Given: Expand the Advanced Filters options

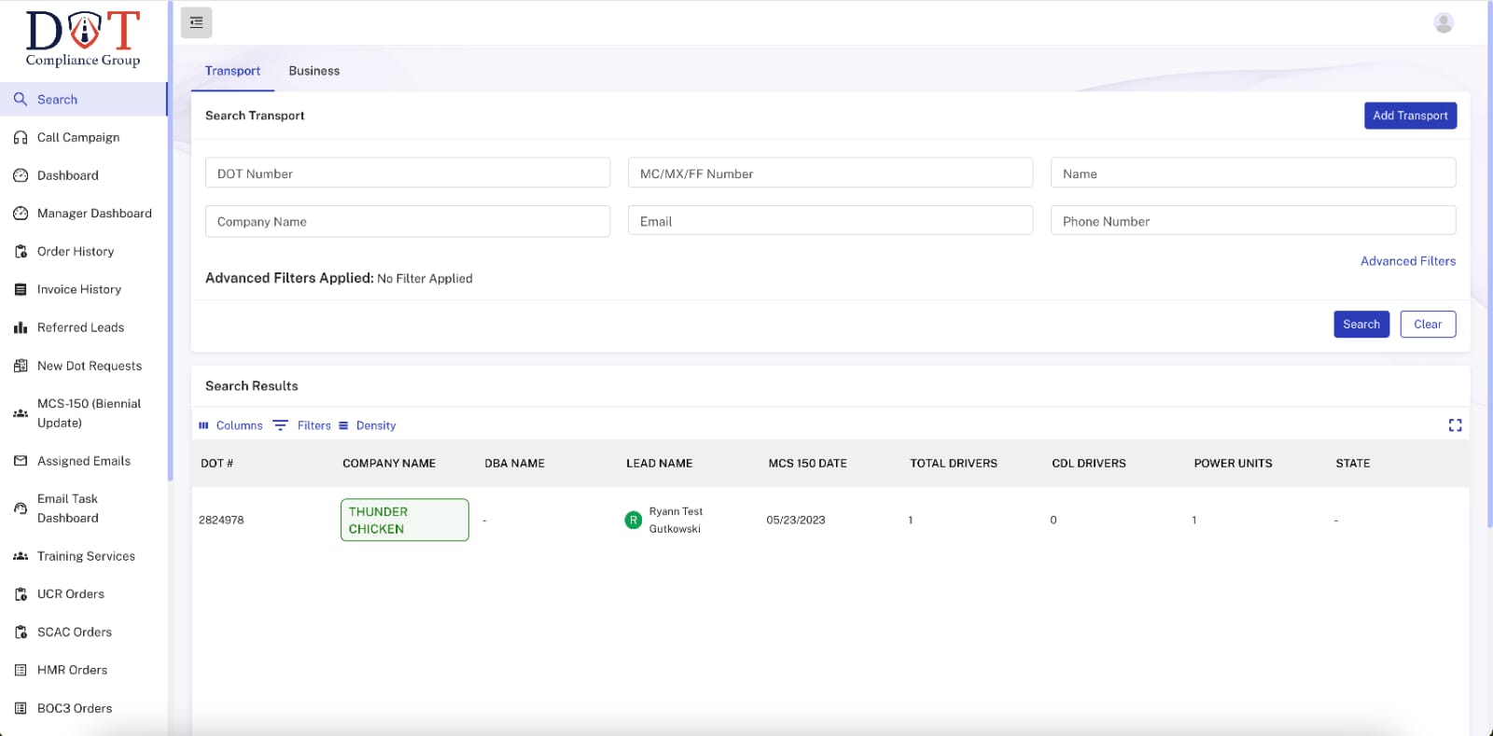Looking at the screenshot, I should [x=1407, y=261].
